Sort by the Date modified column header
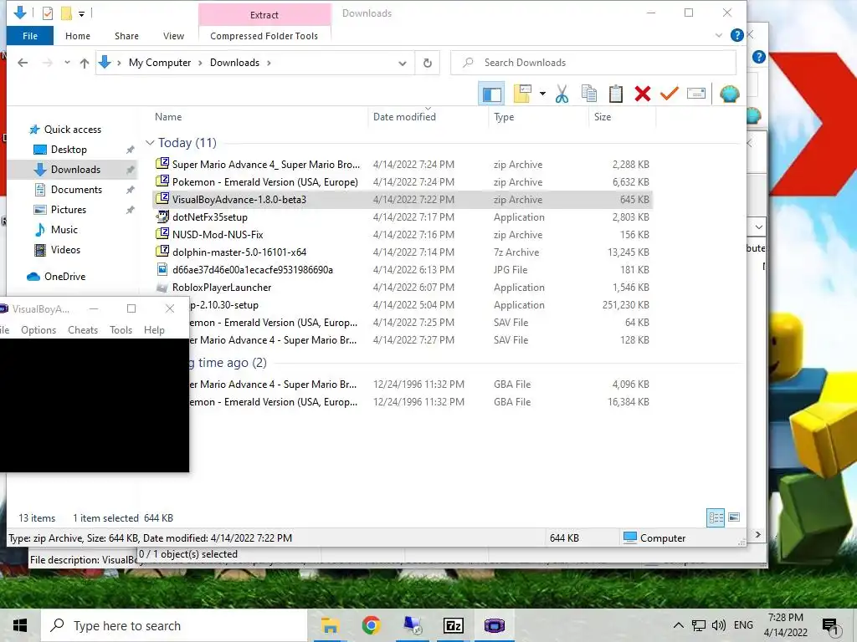This screenshot has height=642, width=857. pos(404,117)
